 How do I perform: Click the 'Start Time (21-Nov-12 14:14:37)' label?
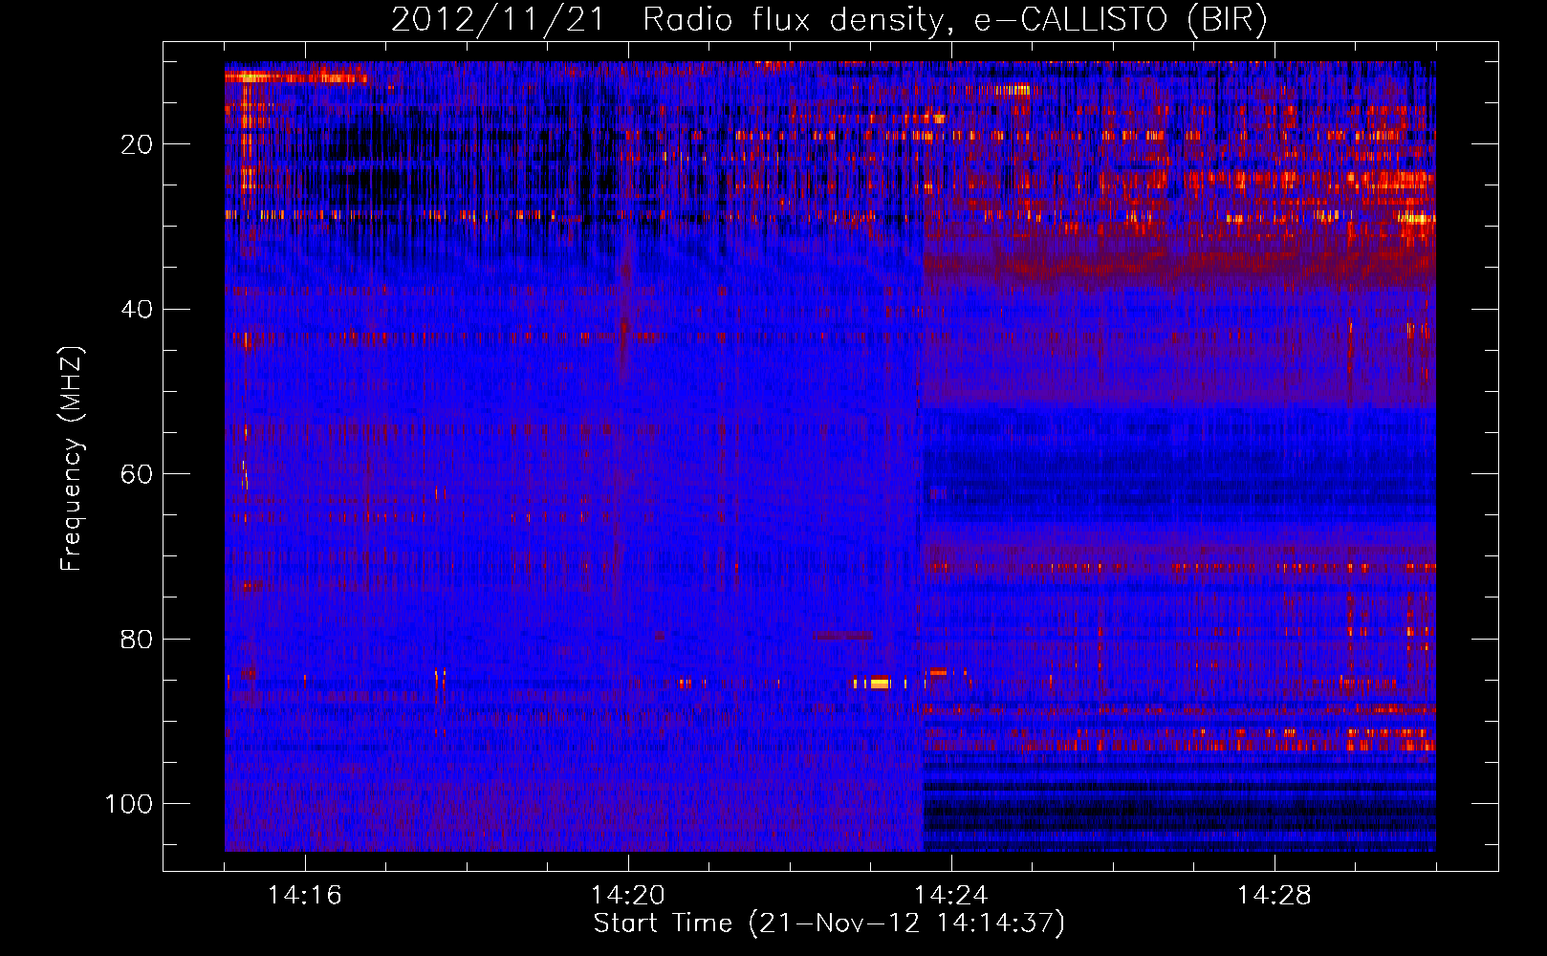tap(829, 923)
